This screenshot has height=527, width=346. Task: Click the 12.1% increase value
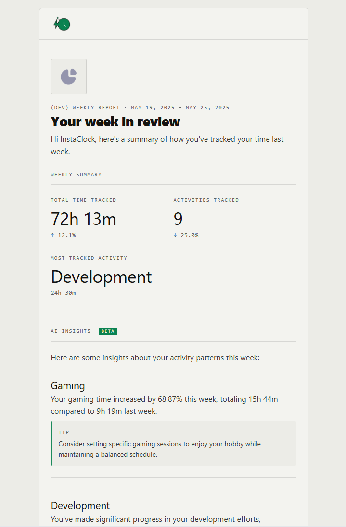point(67,235)
